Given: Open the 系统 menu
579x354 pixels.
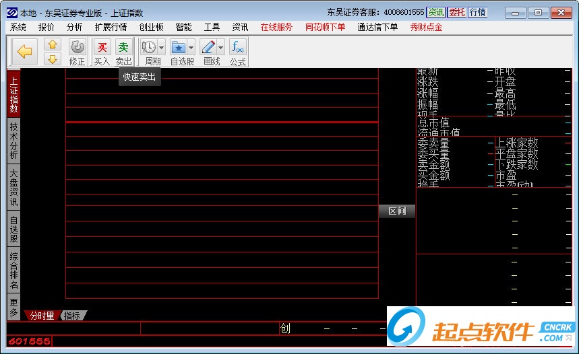Looking at the screenshot, I should (18, 27).
